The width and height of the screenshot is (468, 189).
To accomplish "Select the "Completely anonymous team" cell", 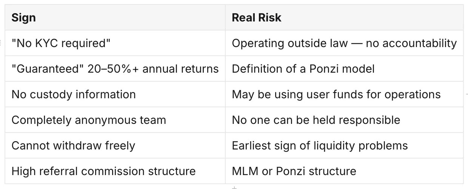I will (x=115, y=120).
